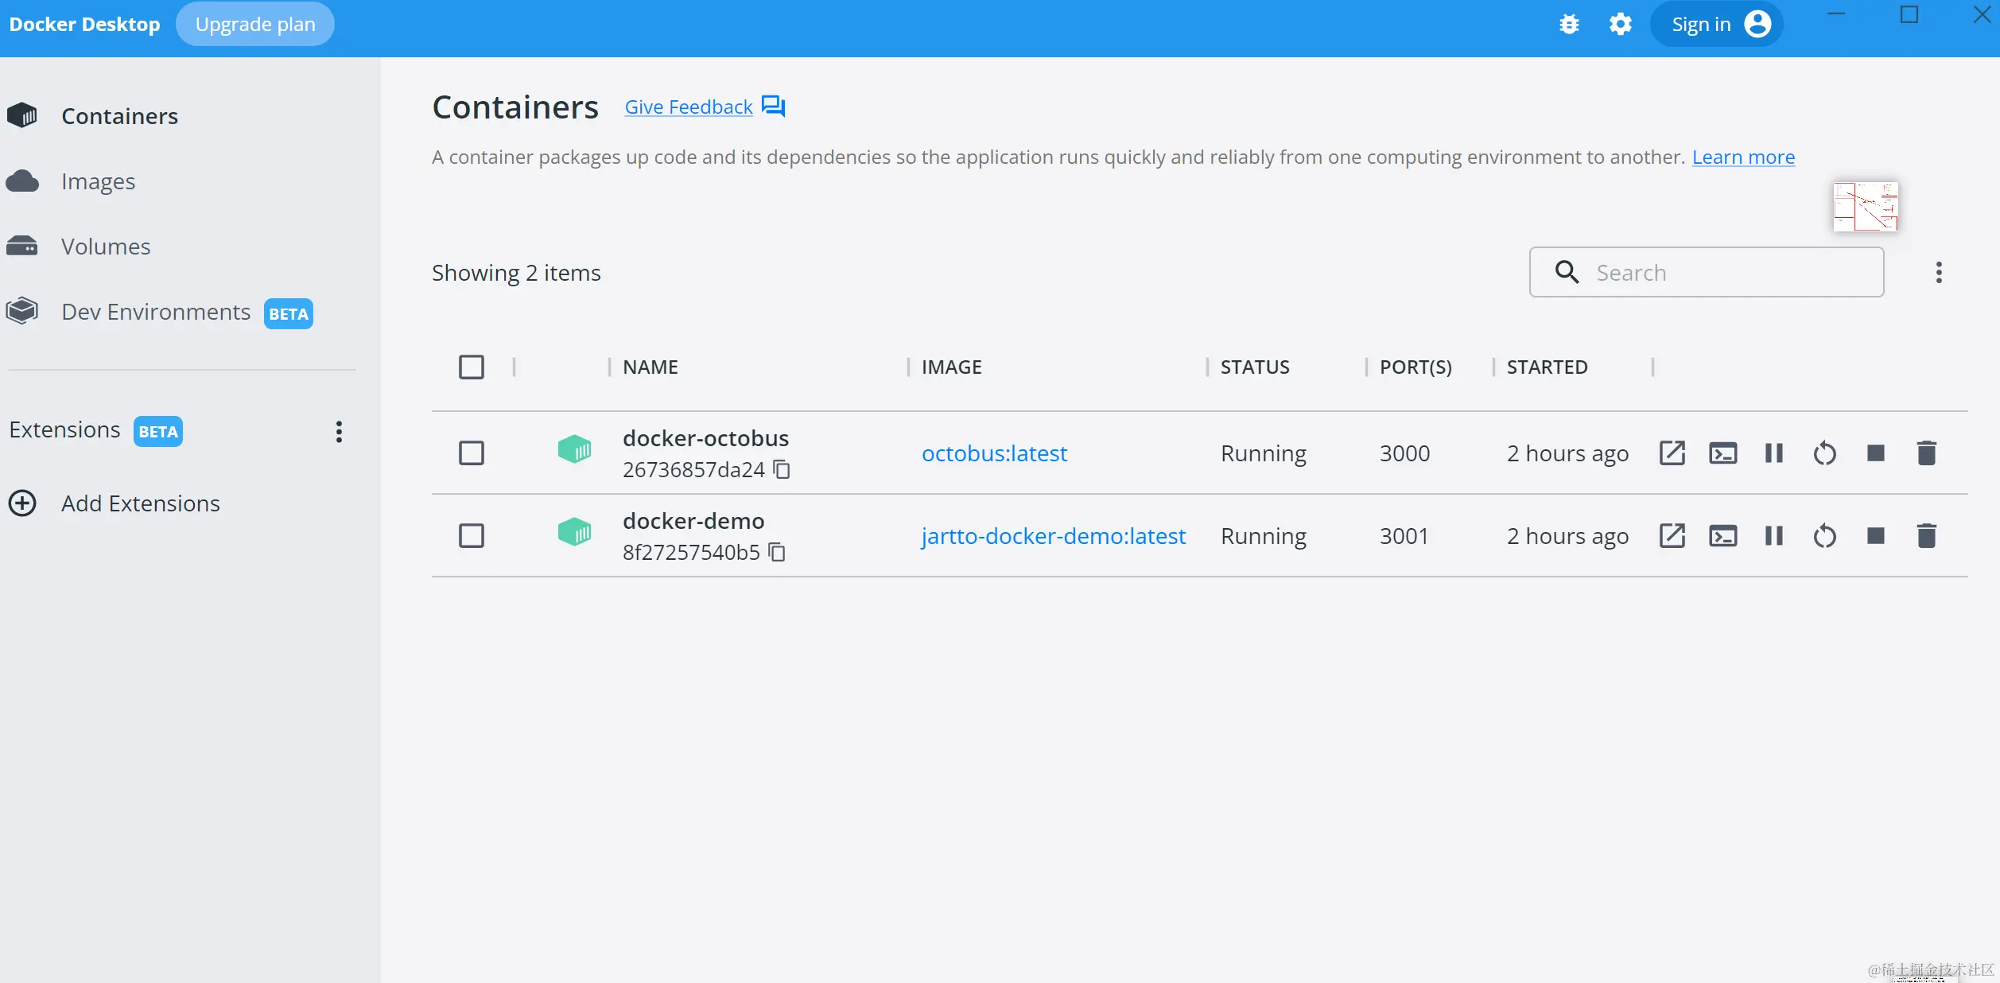
Task: Select the docker-octobus row checkbox
Action: pyautogui.click(x=472, y=453)
